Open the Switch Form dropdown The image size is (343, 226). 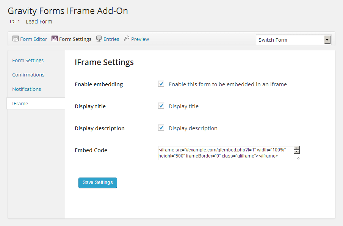[293, 40]
